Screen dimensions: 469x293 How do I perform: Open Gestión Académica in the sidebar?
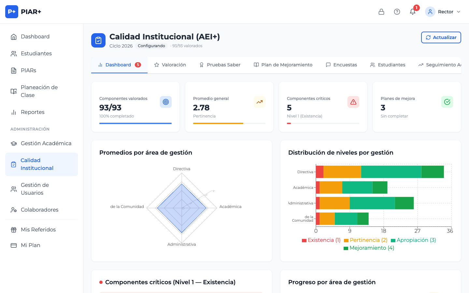42,143
